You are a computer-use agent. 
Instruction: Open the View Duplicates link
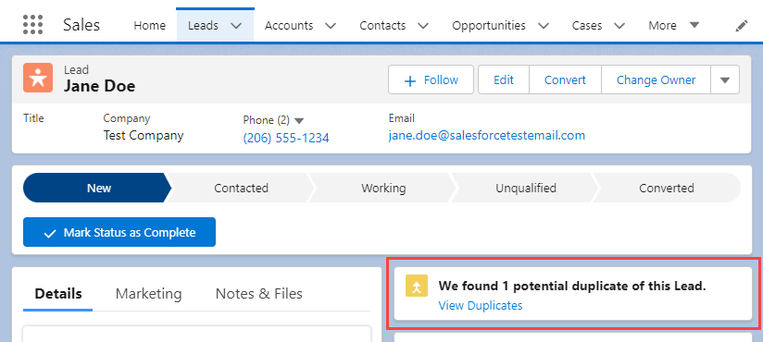coord(481,306)
